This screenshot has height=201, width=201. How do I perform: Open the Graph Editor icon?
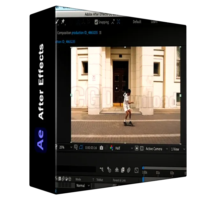coord(137,170)
